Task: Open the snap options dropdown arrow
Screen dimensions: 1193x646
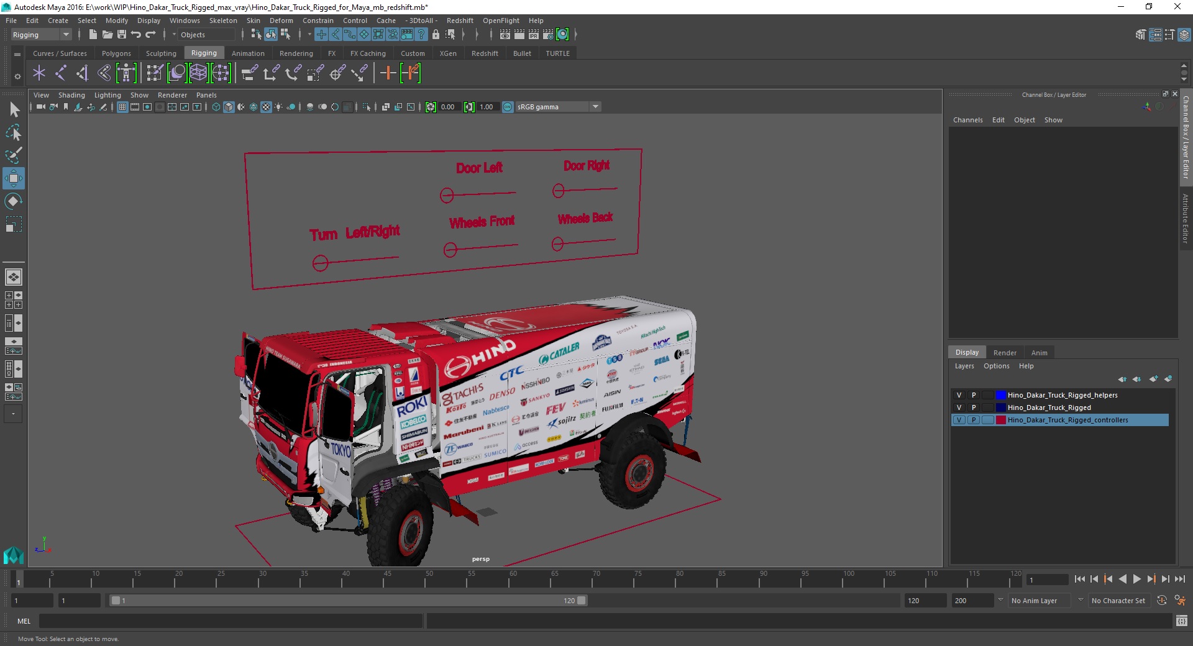Action: tap(309, 35)
